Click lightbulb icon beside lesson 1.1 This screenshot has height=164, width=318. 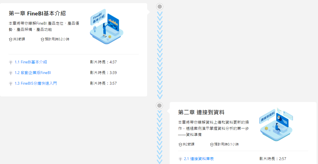coord(11,62)
